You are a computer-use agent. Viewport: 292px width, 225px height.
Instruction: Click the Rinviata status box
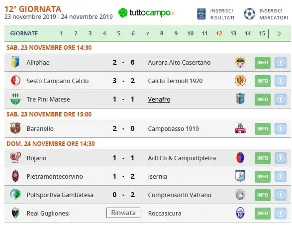pyautogui.click(x=123, y=213)
